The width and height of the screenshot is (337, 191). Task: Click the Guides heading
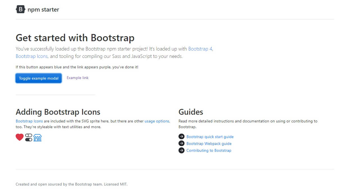191,112
